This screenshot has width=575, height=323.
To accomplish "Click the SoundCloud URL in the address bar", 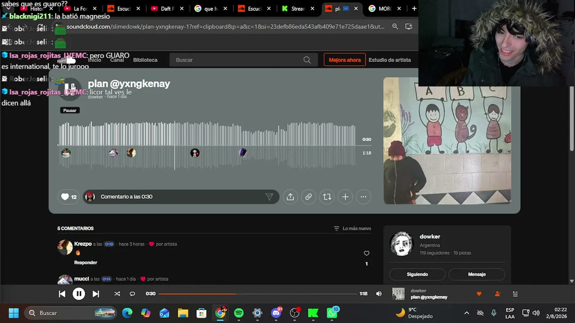I will 226,26.
